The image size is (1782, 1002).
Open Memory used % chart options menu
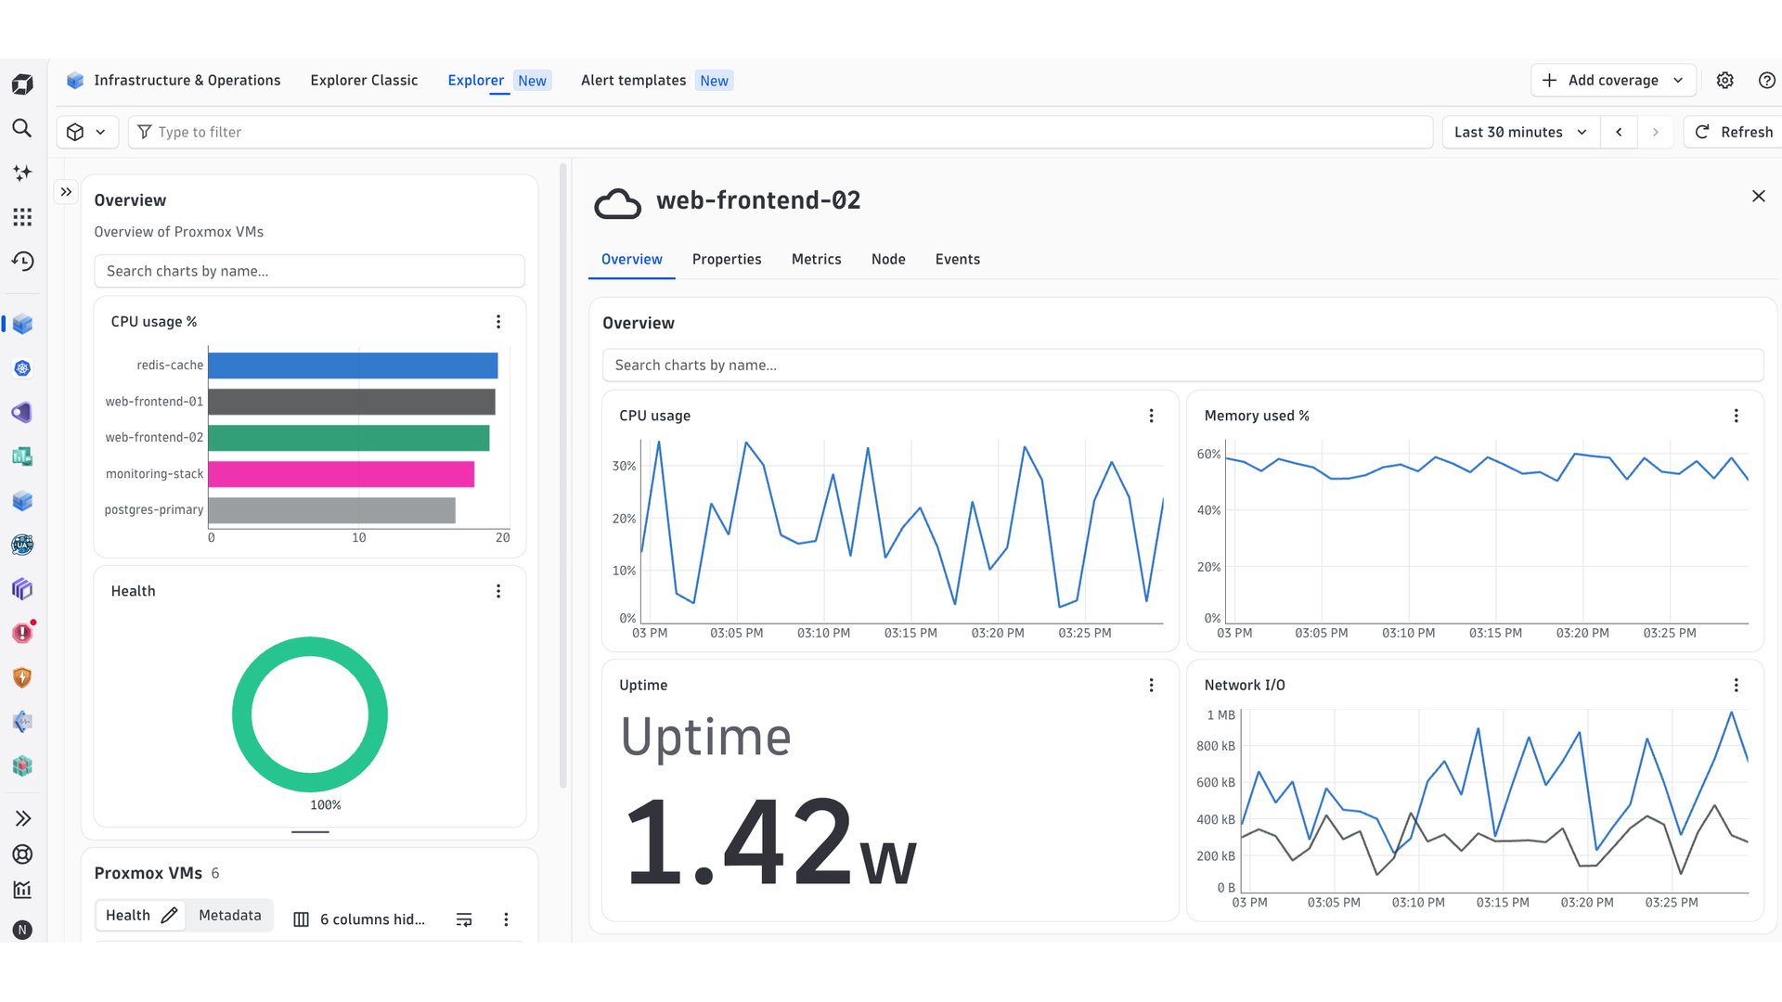point(1737,416)
